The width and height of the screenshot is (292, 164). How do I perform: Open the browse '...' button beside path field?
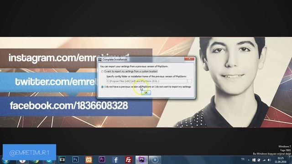(190, 81)
